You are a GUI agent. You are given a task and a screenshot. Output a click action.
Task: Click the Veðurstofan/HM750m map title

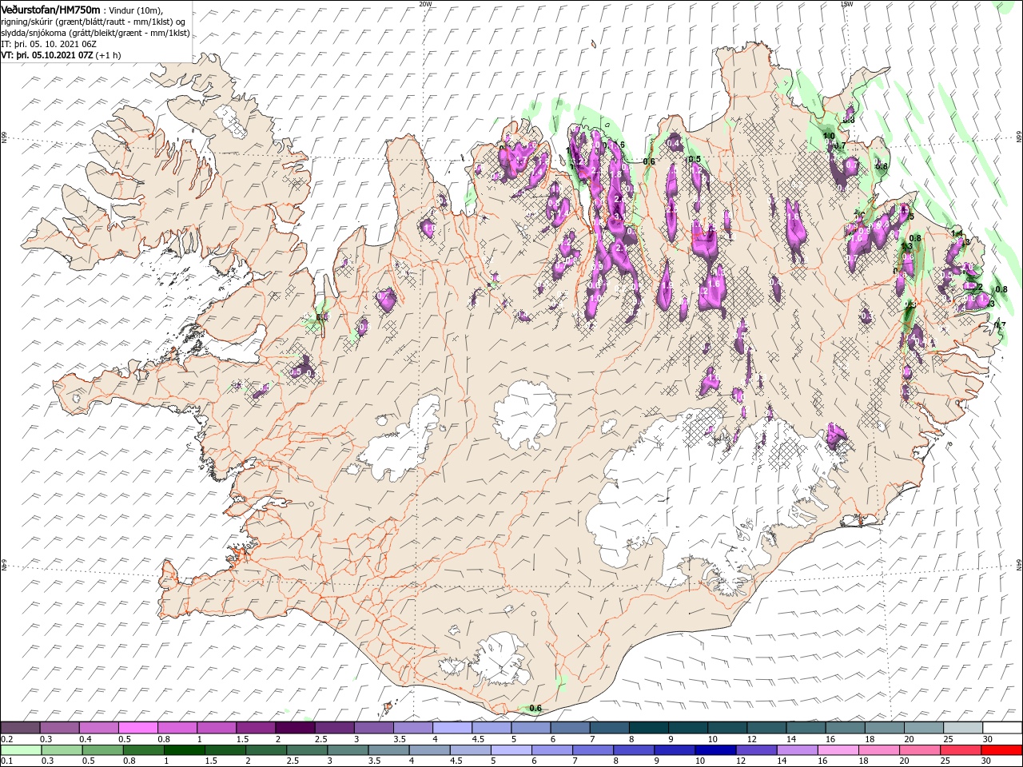(x=51, y=9)
